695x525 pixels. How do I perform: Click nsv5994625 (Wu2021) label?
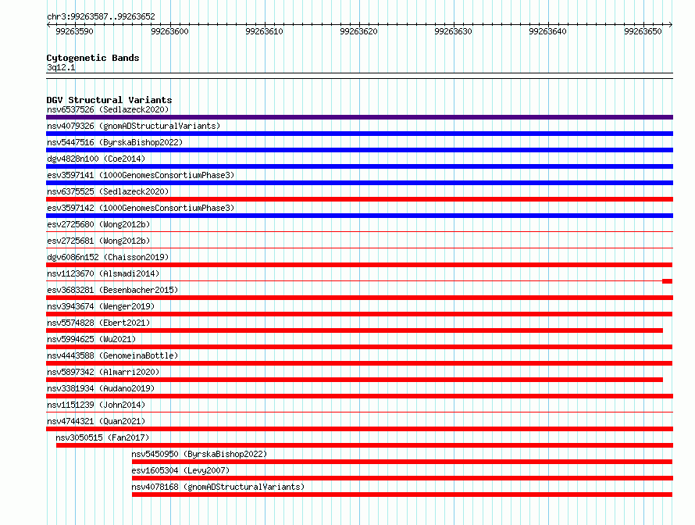coord(91,339)
